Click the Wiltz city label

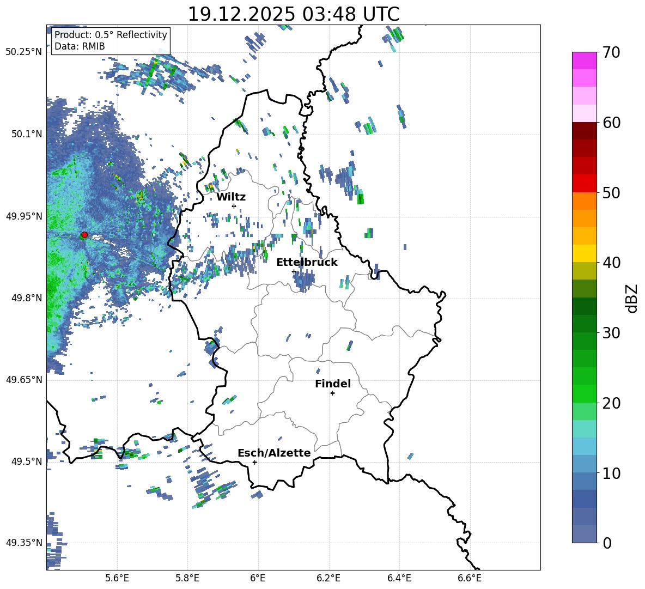click(231, 197)
